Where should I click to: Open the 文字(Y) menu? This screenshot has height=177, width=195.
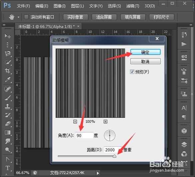point(96,6)
